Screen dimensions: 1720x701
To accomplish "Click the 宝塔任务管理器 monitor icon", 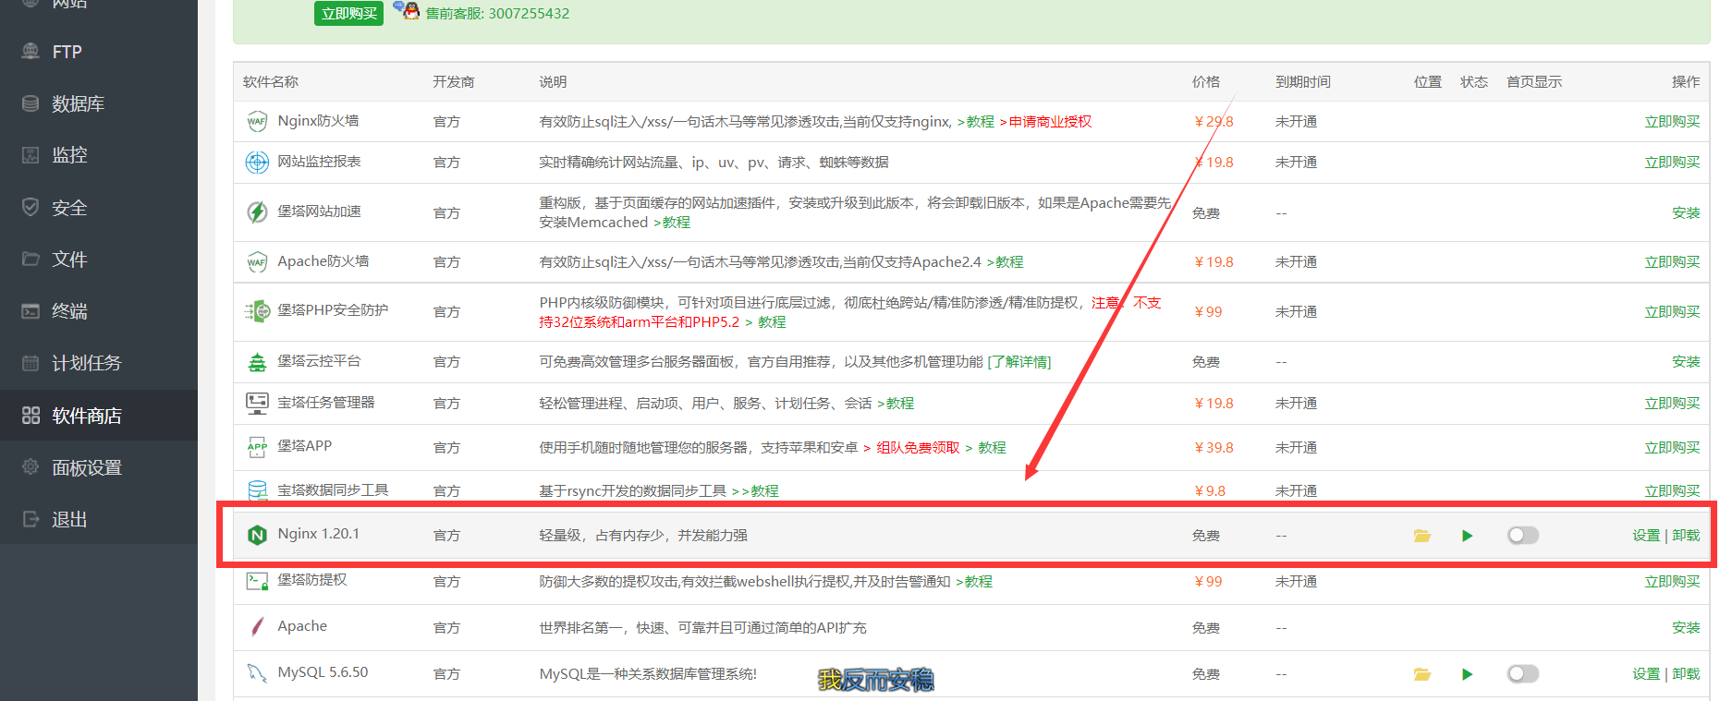I will point(257,403).
